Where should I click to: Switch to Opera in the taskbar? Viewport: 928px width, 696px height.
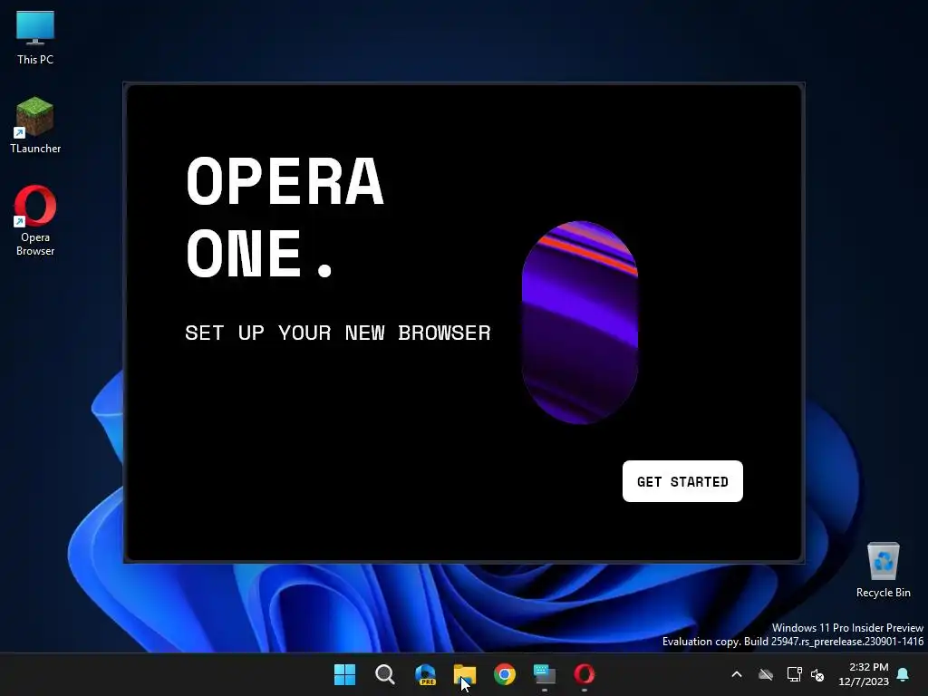585,674
